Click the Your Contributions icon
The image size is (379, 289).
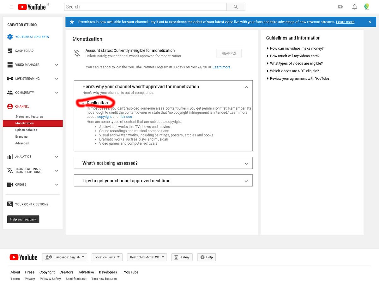tap(10, 204)
